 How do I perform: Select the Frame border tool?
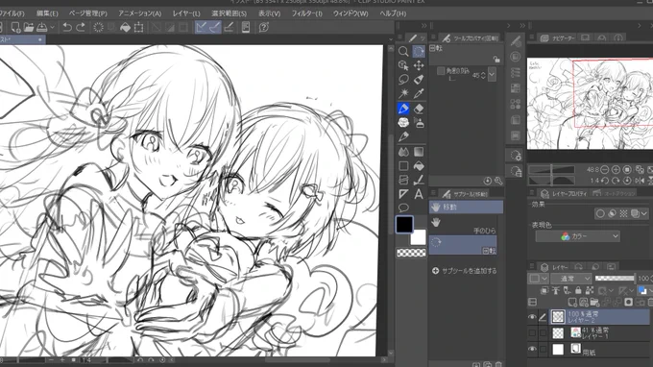pos(403,180)
